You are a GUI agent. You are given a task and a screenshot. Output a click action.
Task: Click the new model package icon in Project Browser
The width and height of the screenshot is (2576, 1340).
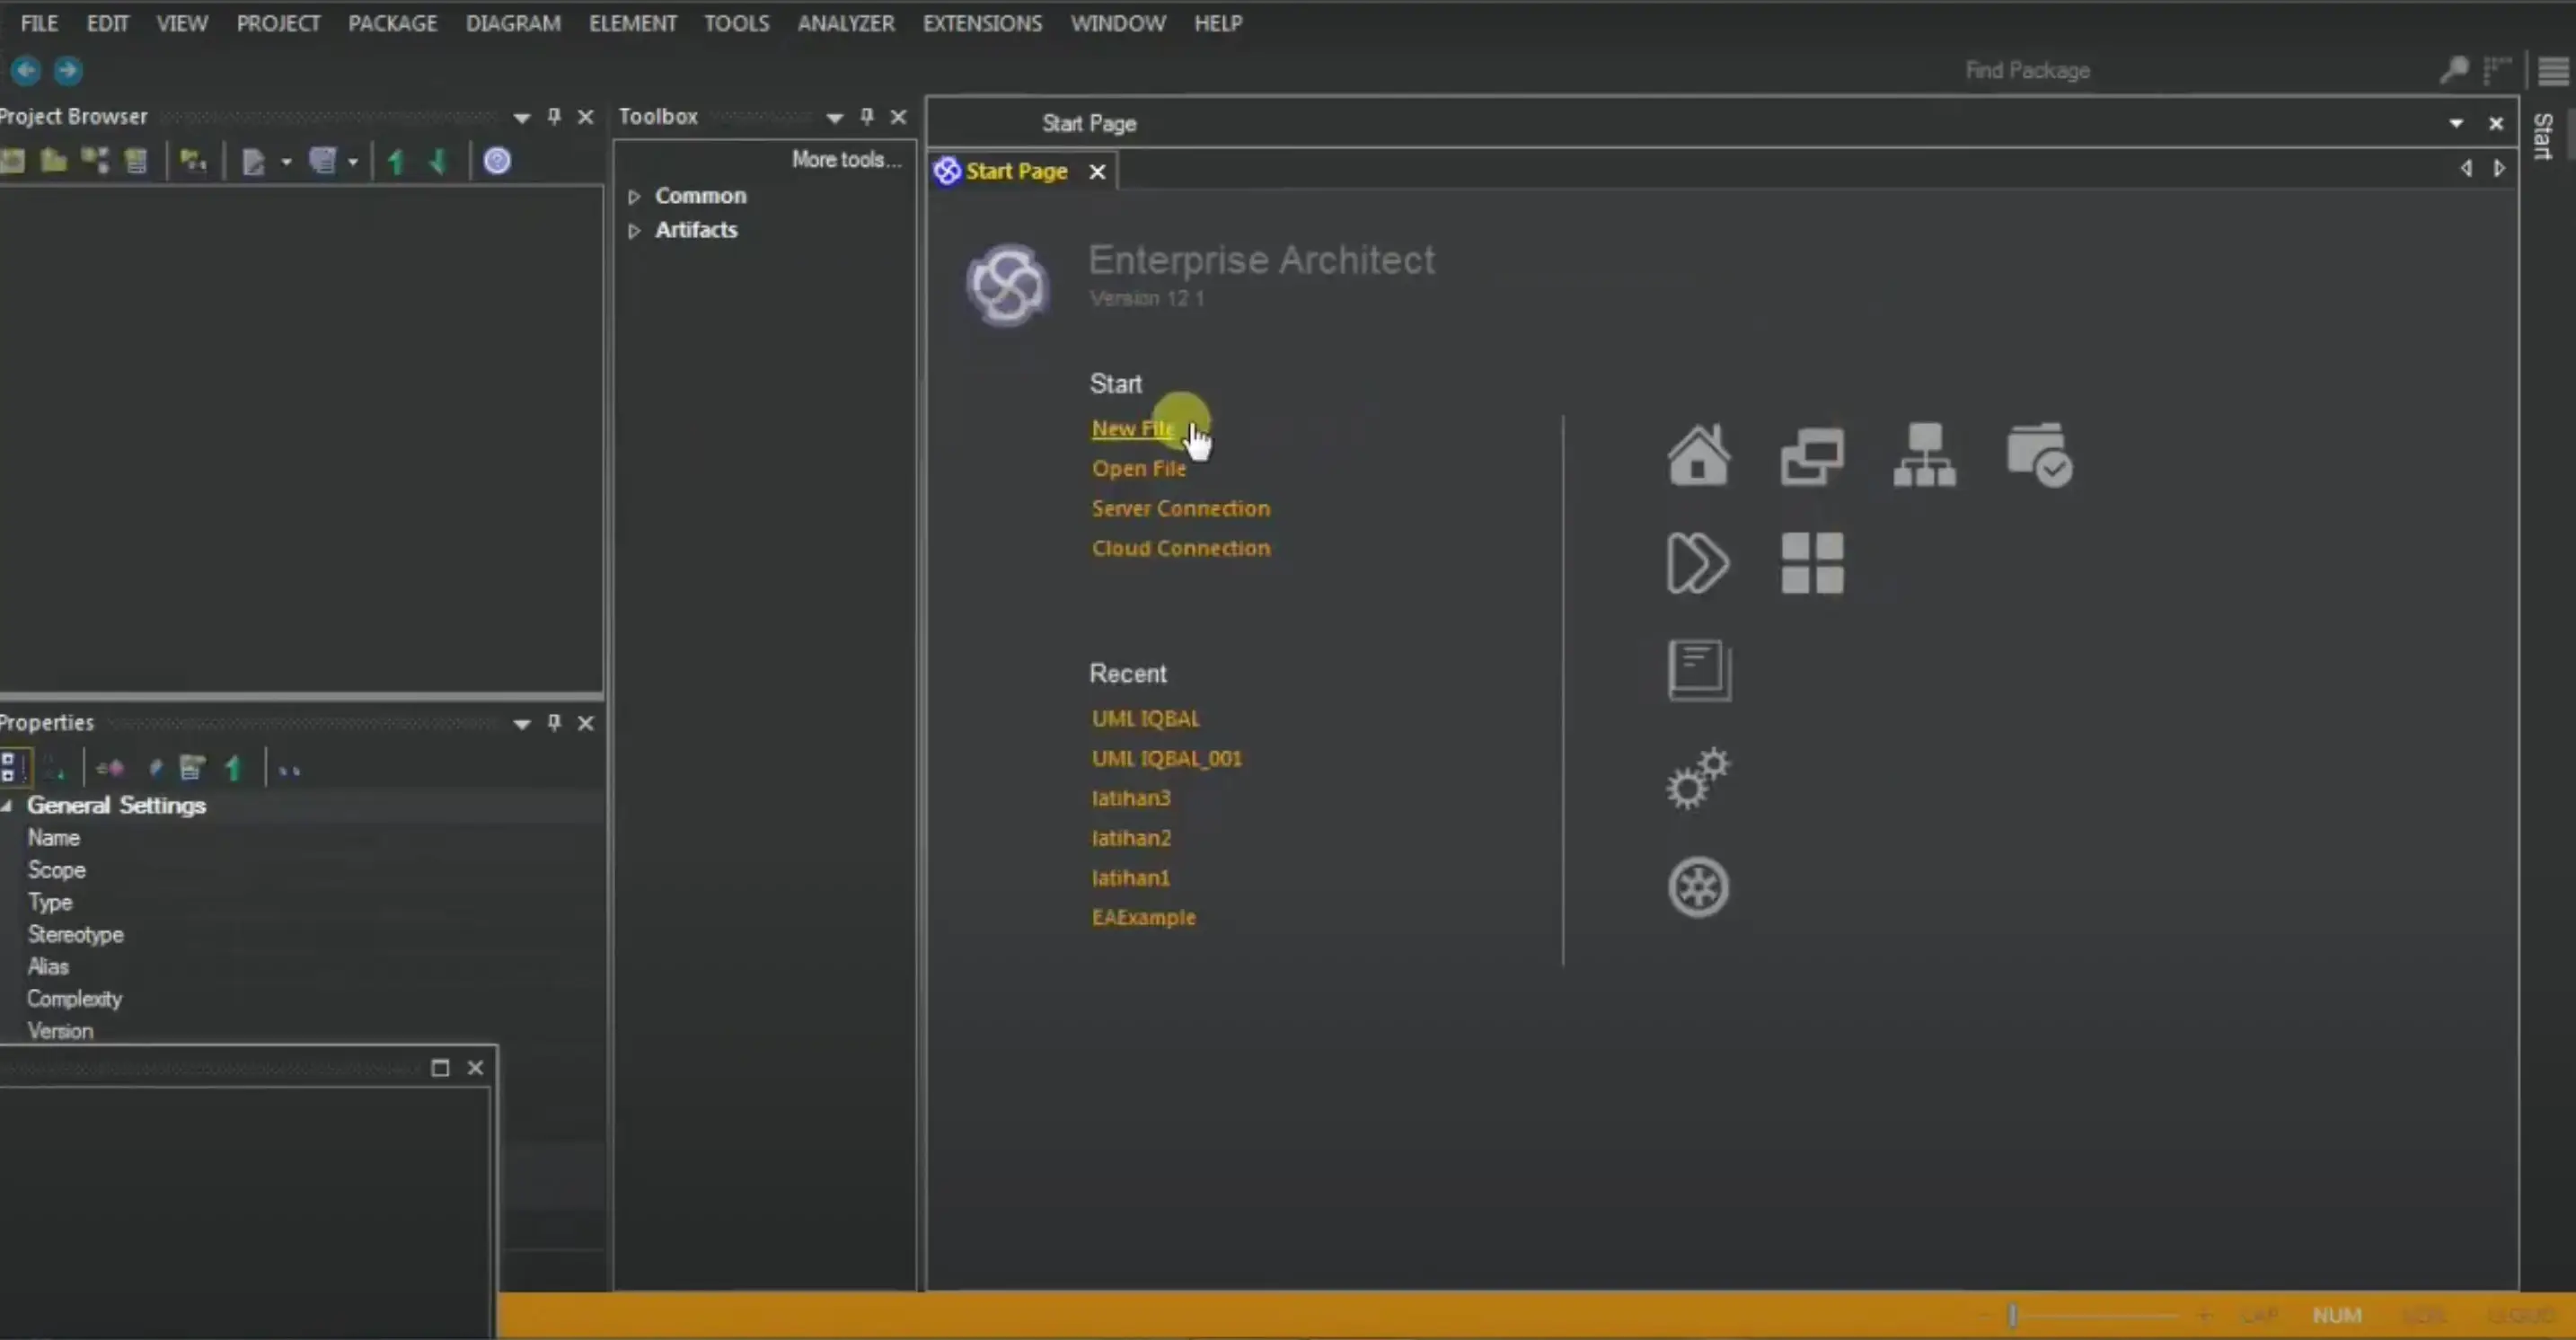12,161
